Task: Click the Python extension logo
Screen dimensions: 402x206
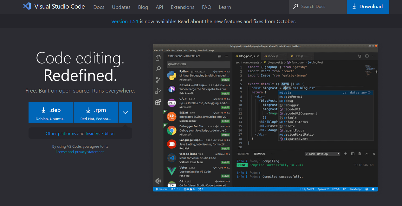Action: point(172,75)
